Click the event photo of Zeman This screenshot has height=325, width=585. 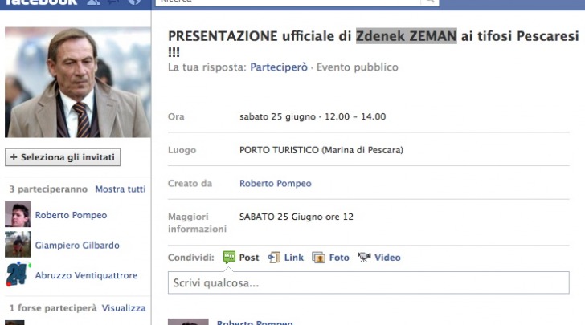[78, 83]
